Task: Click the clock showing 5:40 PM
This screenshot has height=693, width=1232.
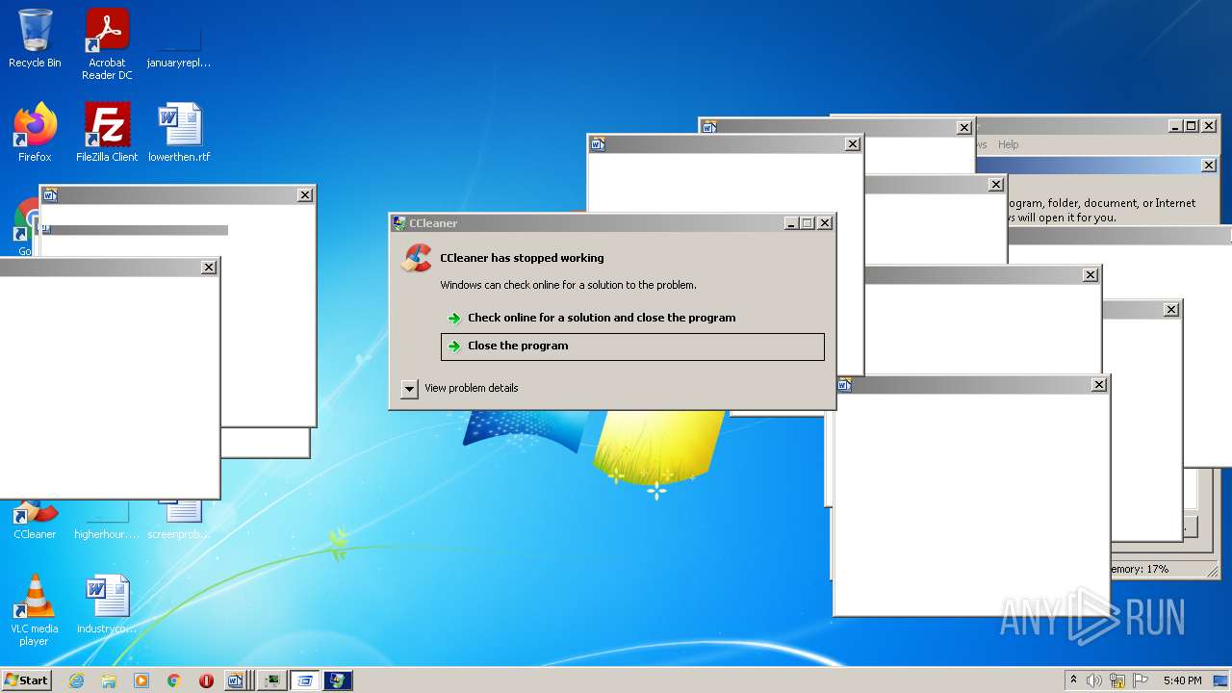Action: coord(1182,680)
